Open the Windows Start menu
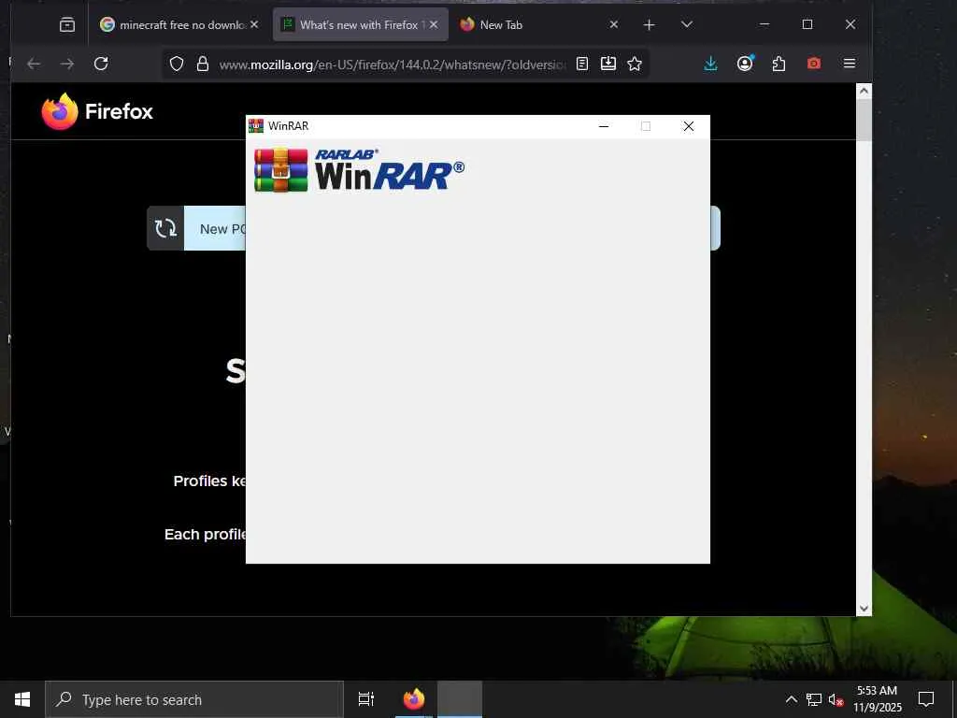Viewport: 957px width, 718px height. pyautogui.click(x=22, y=699)
